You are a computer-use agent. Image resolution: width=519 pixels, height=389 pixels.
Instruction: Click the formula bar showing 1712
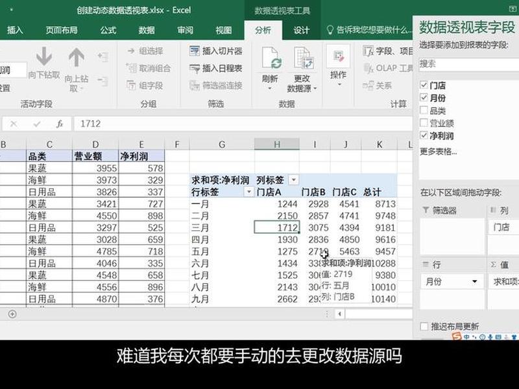(x=243, y=124)
